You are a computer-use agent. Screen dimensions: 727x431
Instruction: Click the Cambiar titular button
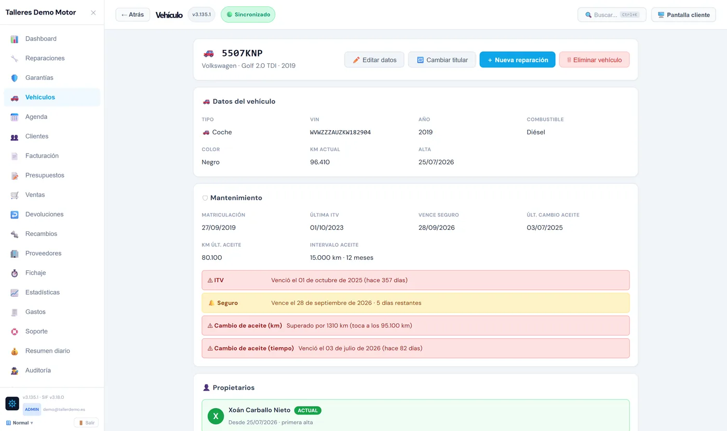[442, 60]
